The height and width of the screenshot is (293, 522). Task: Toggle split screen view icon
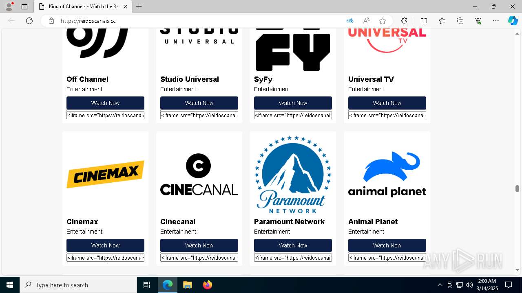pos(424,21)
